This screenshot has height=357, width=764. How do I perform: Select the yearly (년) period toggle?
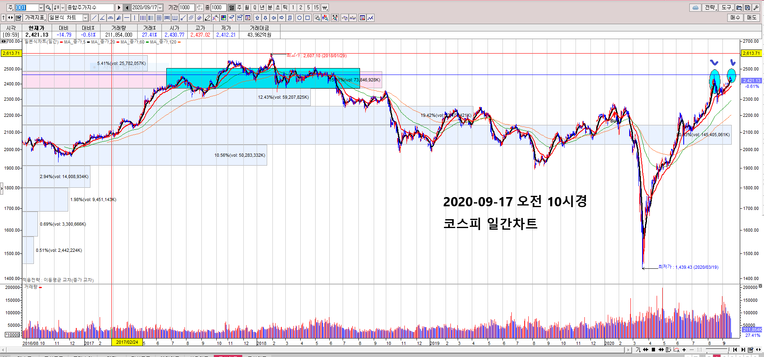click(262, 8)
